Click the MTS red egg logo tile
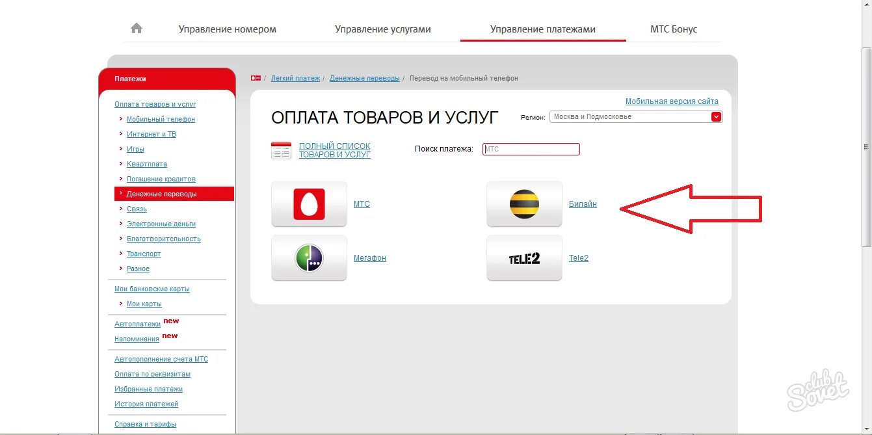 click(309, 204)
